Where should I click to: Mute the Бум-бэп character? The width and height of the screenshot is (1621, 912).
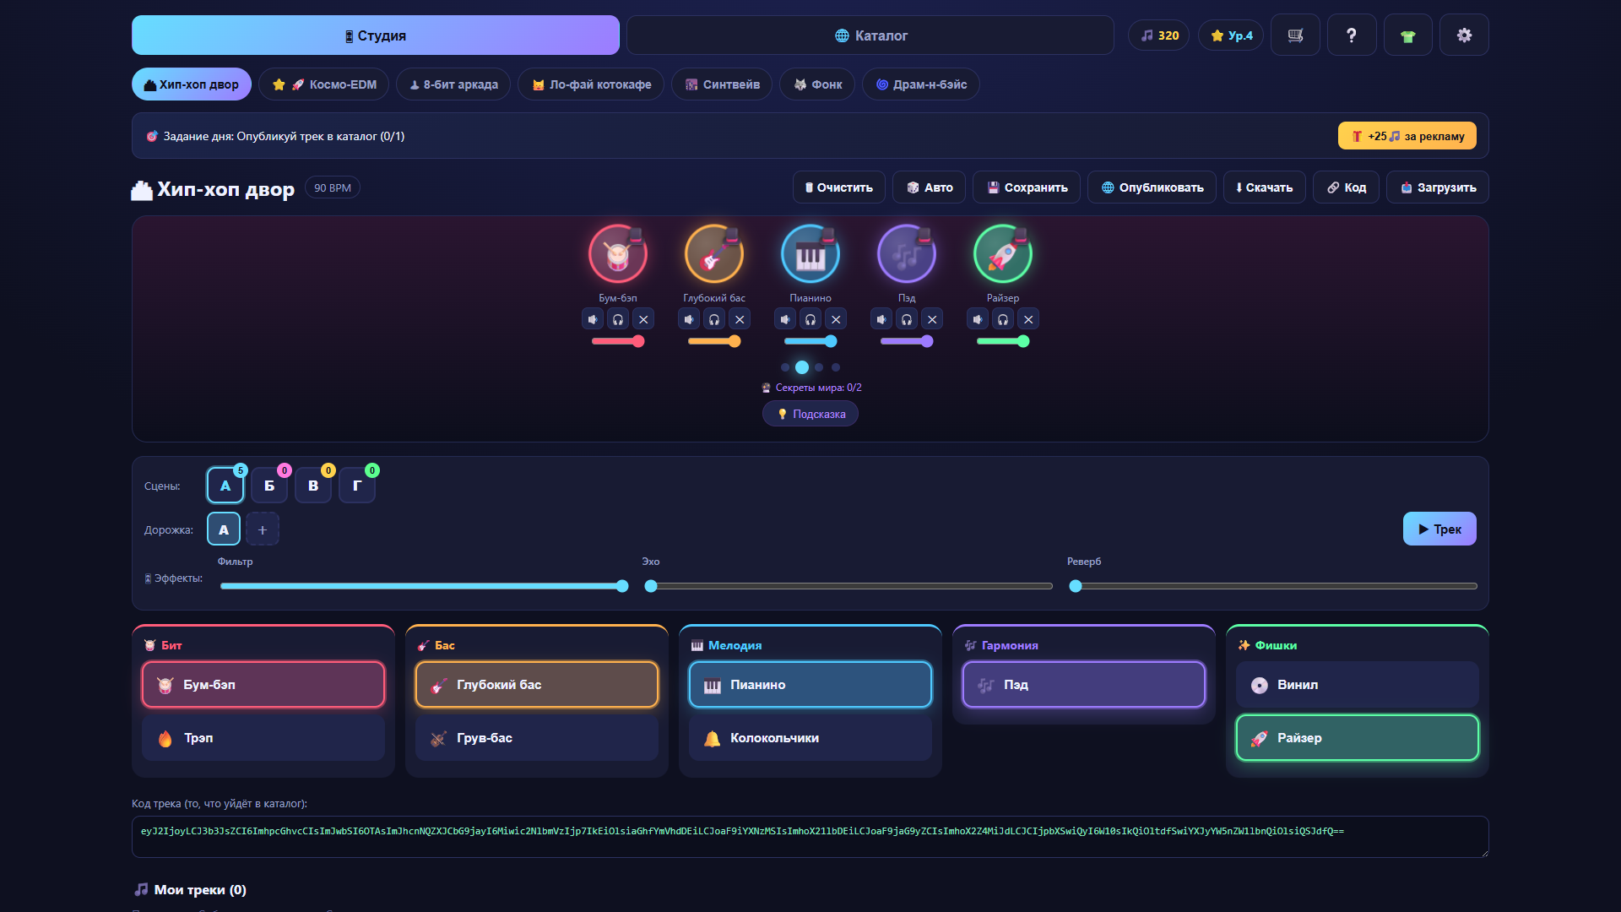pos(593,319)
